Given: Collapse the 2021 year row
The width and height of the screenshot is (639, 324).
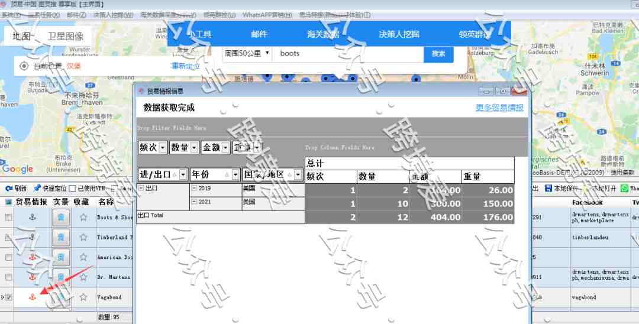Looking at the screenshot, I should click(x=195, y=202).
